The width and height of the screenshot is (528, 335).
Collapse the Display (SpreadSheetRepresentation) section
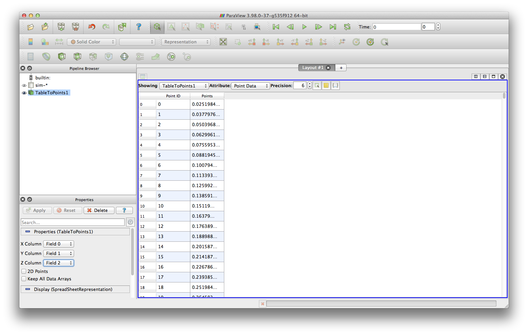[28, 289]
